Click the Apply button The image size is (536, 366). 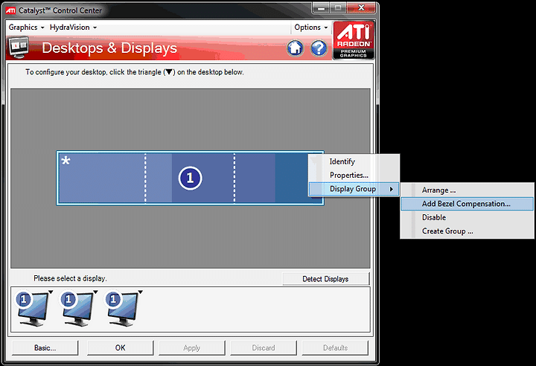(192, 348)
